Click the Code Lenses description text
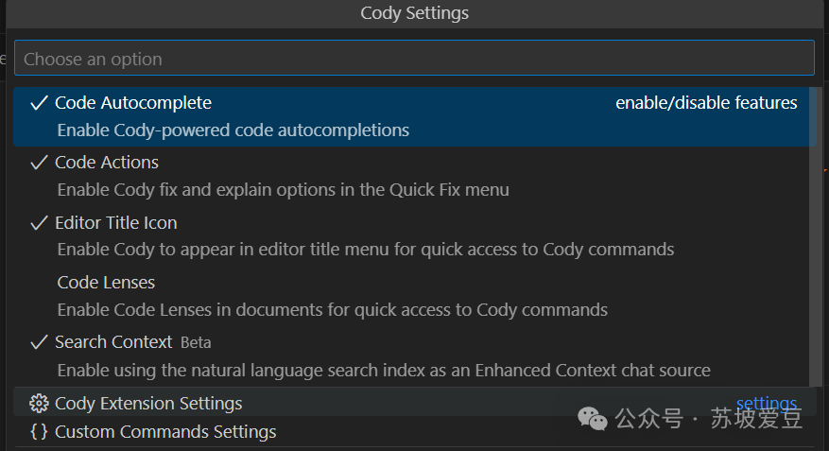The height and width of the screenshot is (451, 829). coord(332,309)
